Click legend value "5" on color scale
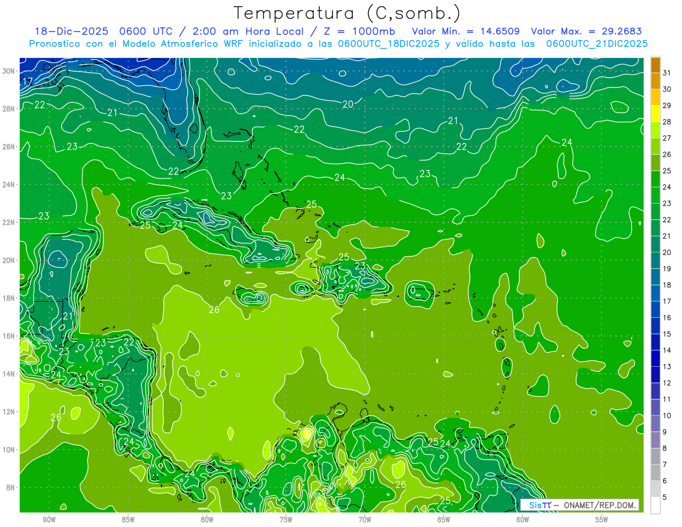This screenshot has height=527, width=682. tap(665, 497)
